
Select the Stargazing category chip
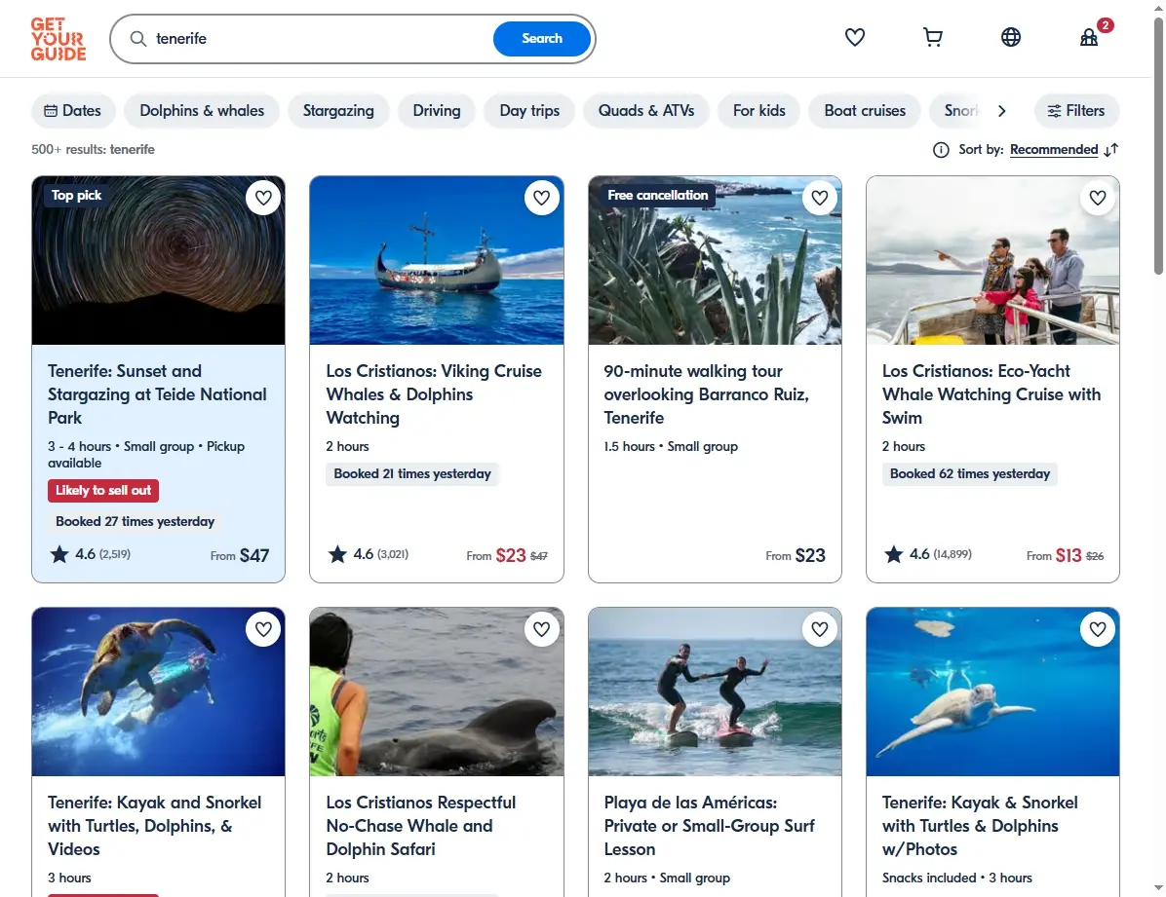[338, 111]
